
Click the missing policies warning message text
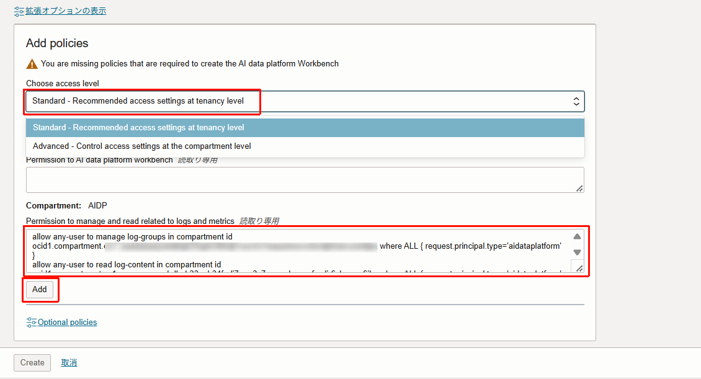[x=190, y=63]
